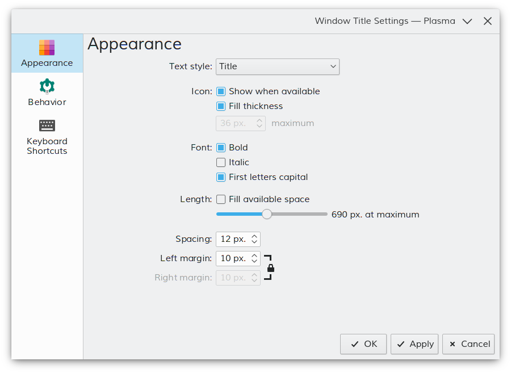Image resolution: width=511 pixels, height=373 pixels.
Task: Click the checkmark icon on the OK button
Action: click(x=355, y=344)
